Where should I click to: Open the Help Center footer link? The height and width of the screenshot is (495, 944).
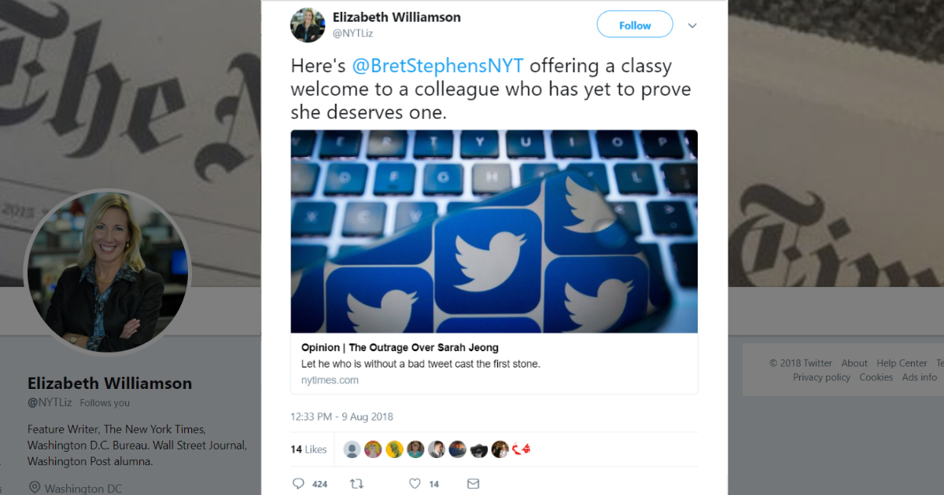902,363
